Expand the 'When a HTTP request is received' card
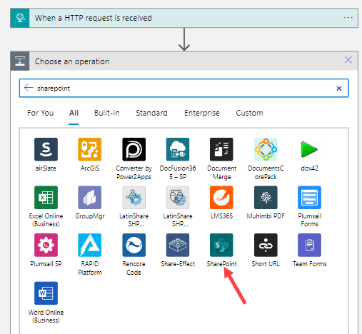The height and width of the screenshot is (334, 362). click(x=184, y=18)
